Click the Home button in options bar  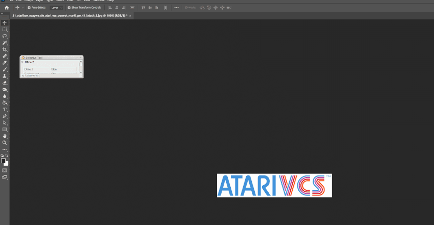7,8
